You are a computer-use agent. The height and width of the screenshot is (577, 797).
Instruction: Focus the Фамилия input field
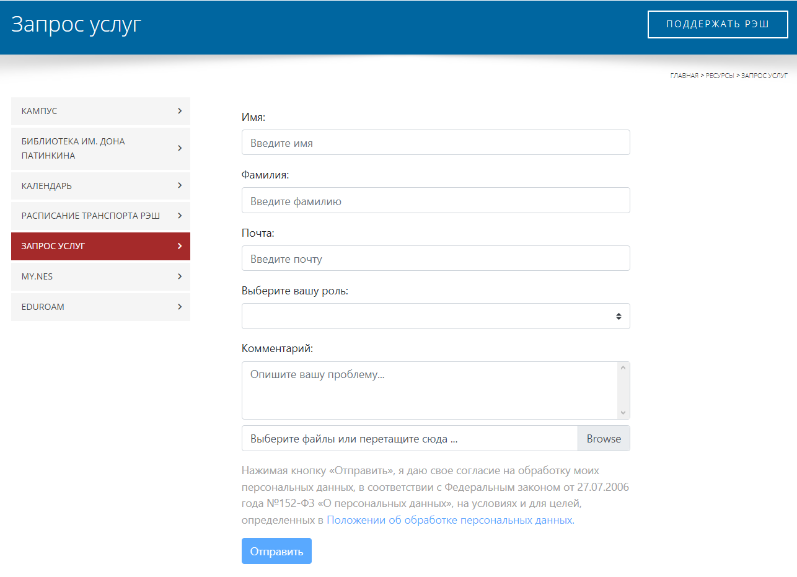pyautogui.click(x=436, y=201)
